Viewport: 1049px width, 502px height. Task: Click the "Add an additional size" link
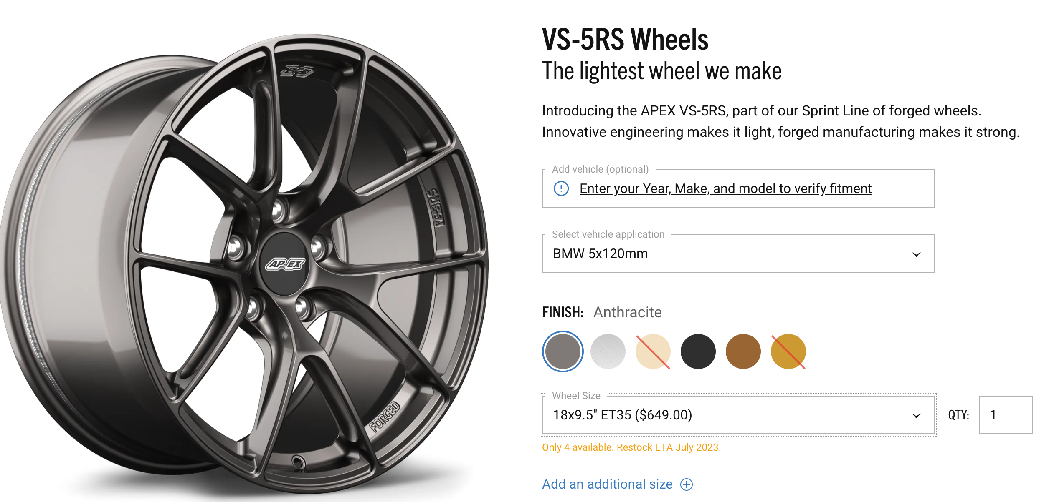pos(607,484)
